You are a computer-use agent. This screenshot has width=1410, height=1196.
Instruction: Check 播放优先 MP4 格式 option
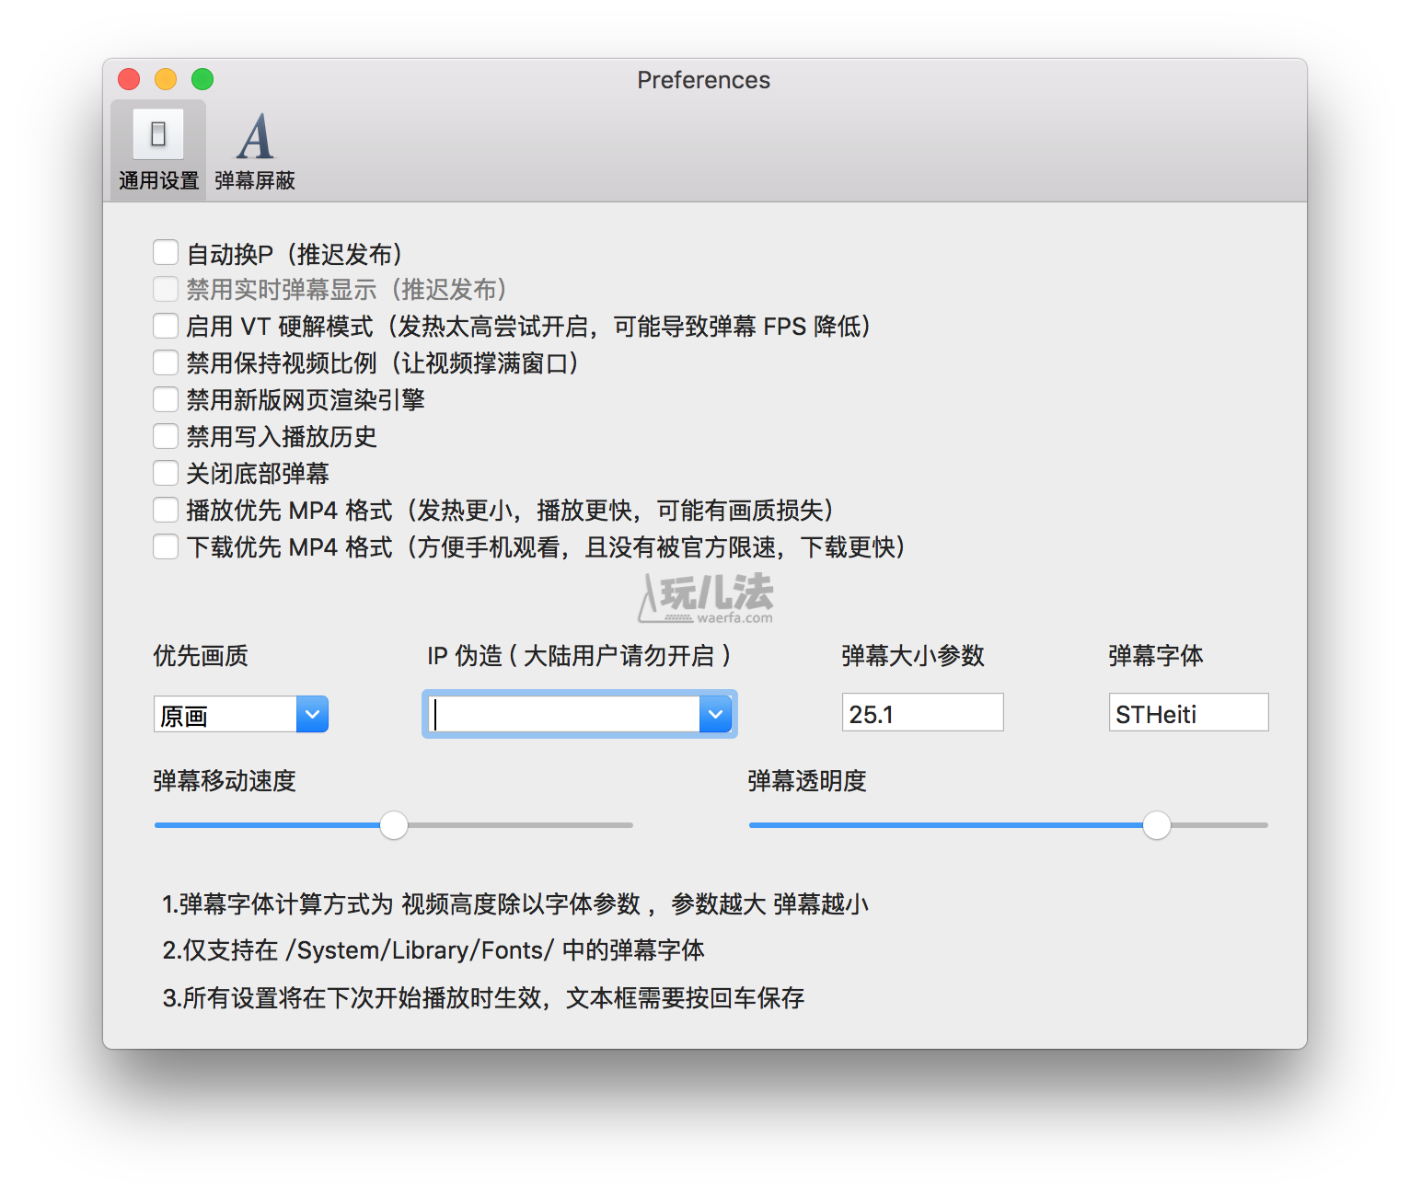tap(166, 510)
